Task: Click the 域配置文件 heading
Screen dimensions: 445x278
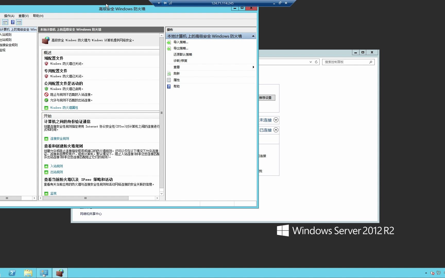Action: click(54, 58)
